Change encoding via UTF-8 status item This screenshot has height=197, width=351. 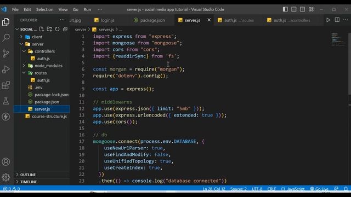coord(257,189)
